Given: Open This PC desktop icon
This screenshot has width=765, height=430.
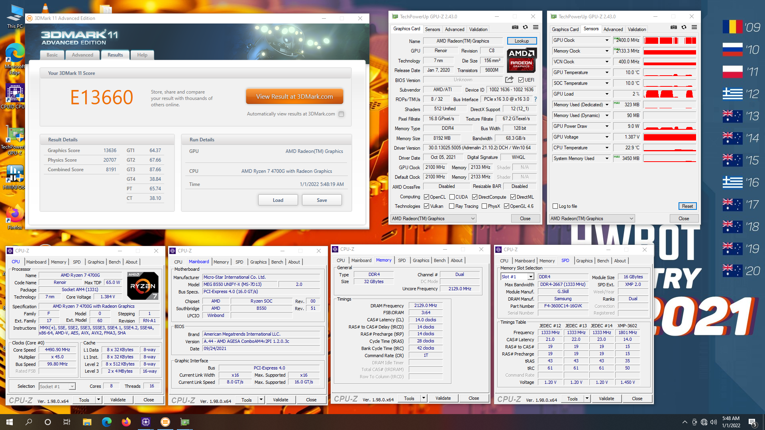Looking at the screenshot, I should 15,16.
